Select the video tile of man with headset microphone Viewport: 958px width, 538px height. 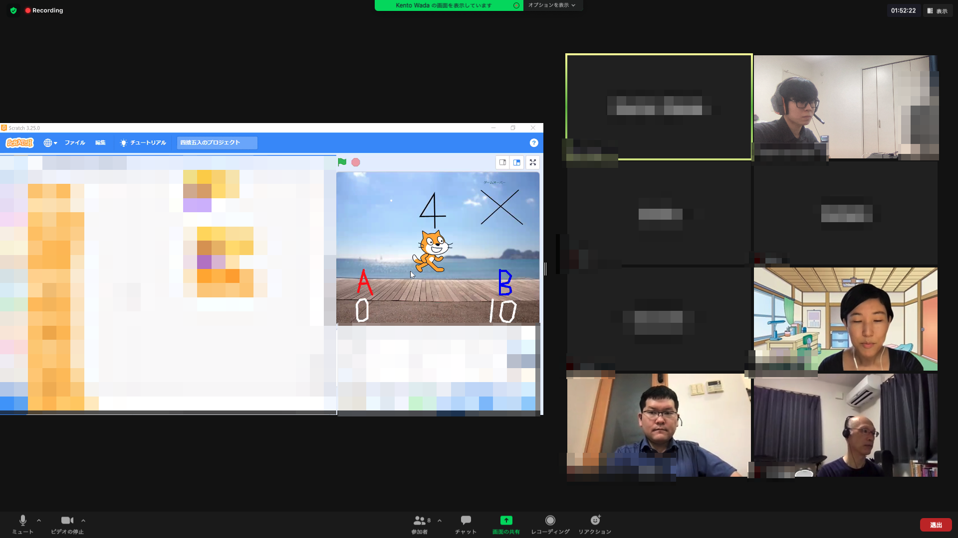click(x=846, y=108)
